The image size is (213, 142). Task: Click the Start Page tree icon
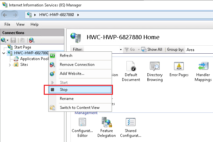pyautogui.click(x=10, y=47)
